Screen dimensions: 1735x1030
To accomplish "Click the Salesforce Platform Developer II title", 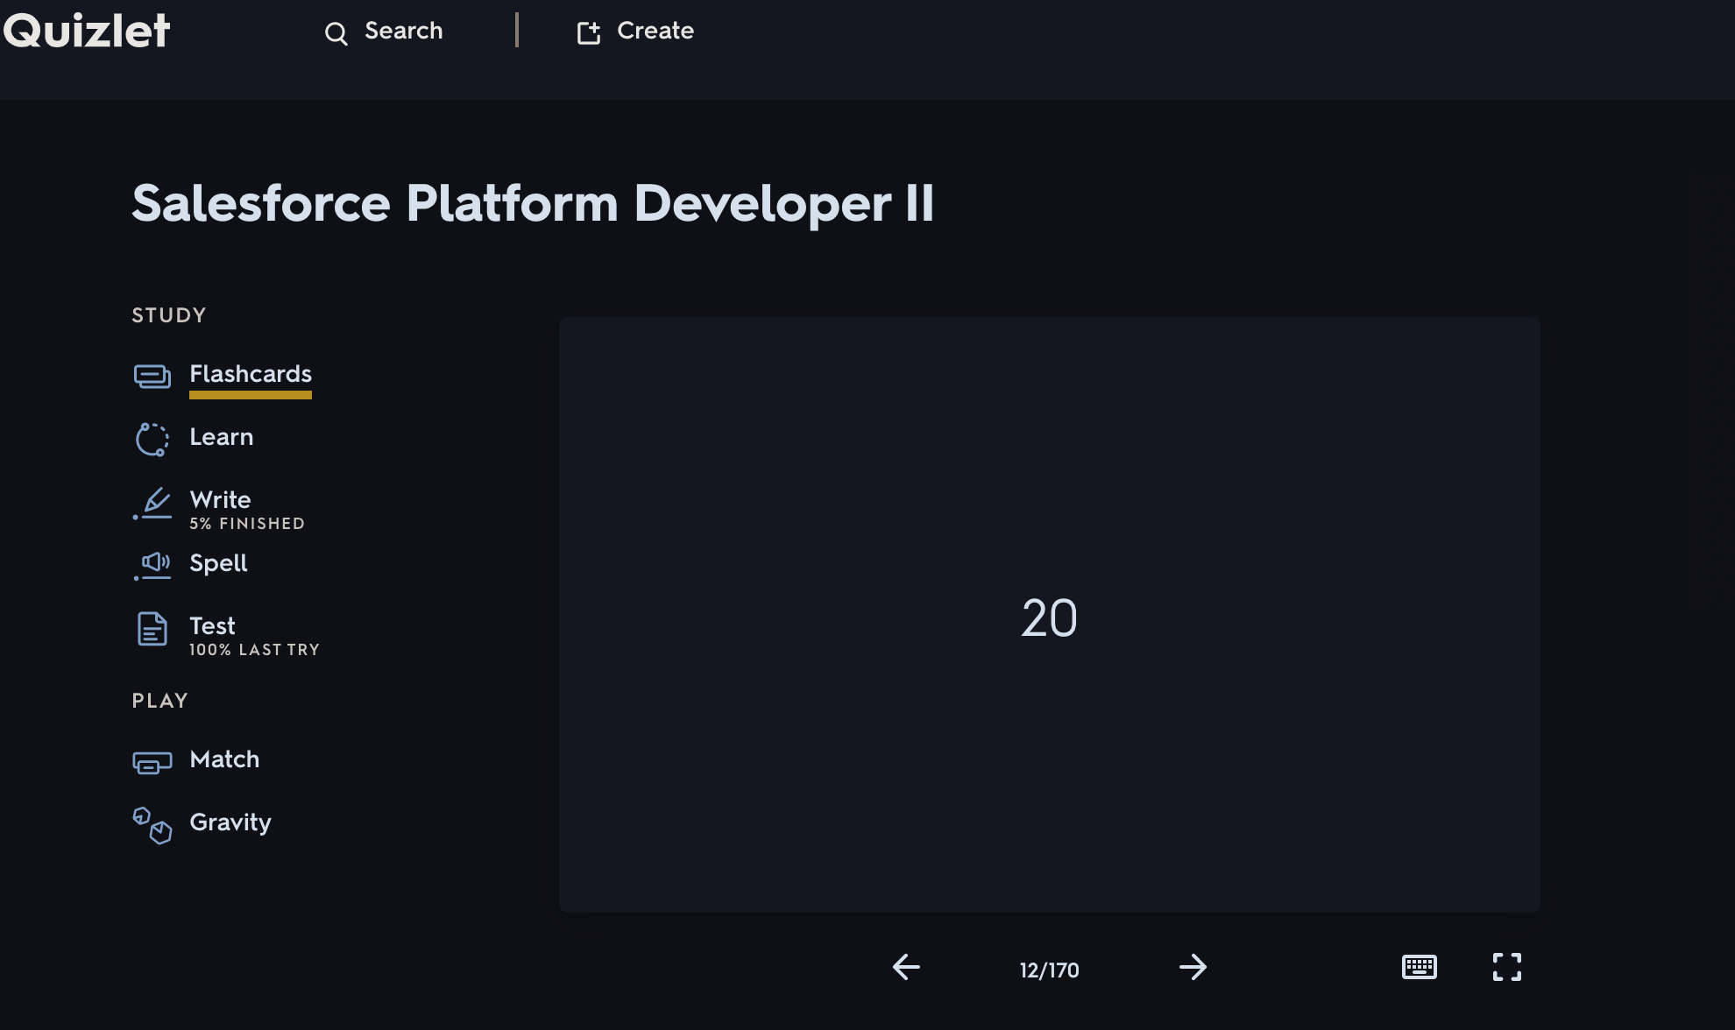I will point(533,203).
